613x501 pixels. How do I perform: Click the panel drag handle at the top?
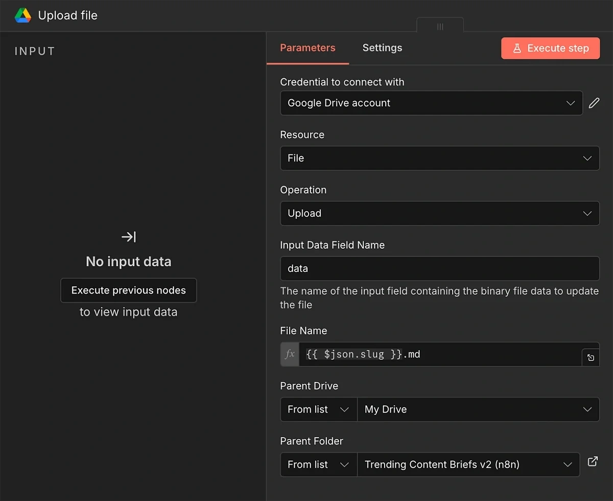coord(440,27)
